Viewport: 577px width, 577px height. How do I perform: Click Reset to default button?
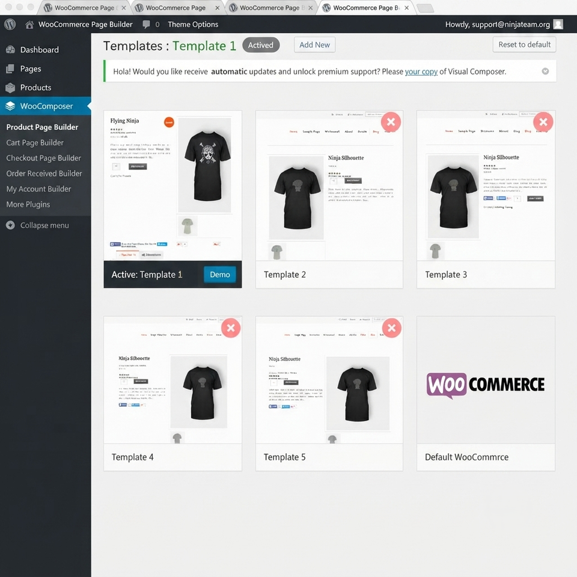(524, 44)
